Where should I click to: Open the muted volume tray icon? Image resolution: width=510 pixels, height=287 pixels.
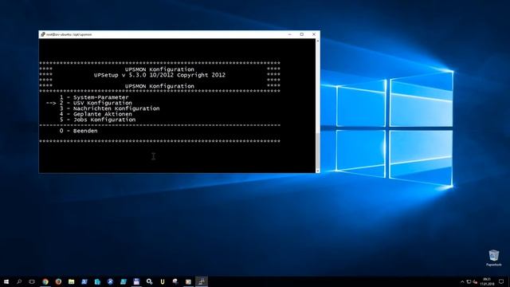475,281
